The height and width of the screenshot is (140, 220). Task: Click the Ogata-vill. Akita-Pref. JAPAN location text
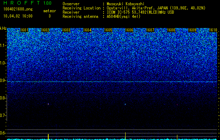(156, 8)
